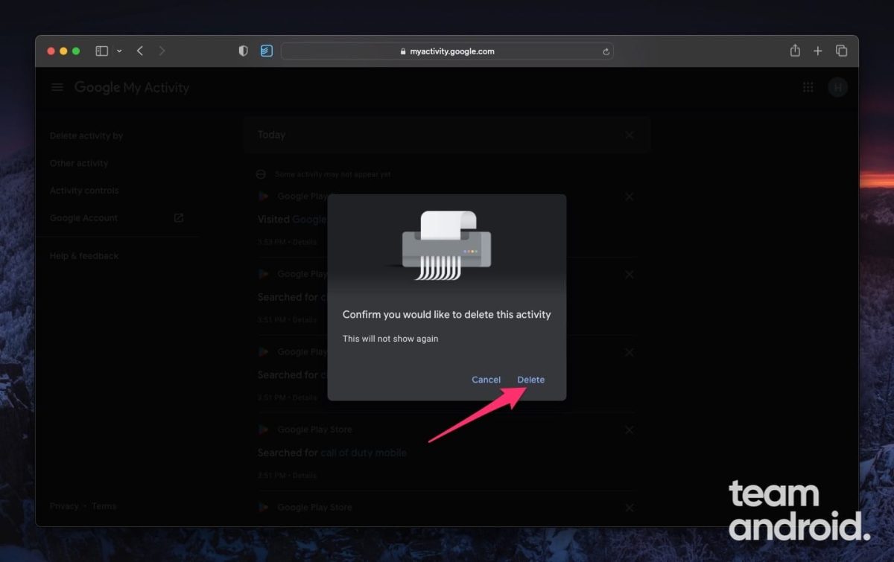Image resolution: width=894 pixels, height=562 pixels.
Task: Show all tabs via tab overview icon
Action: (x=842, y=51)
